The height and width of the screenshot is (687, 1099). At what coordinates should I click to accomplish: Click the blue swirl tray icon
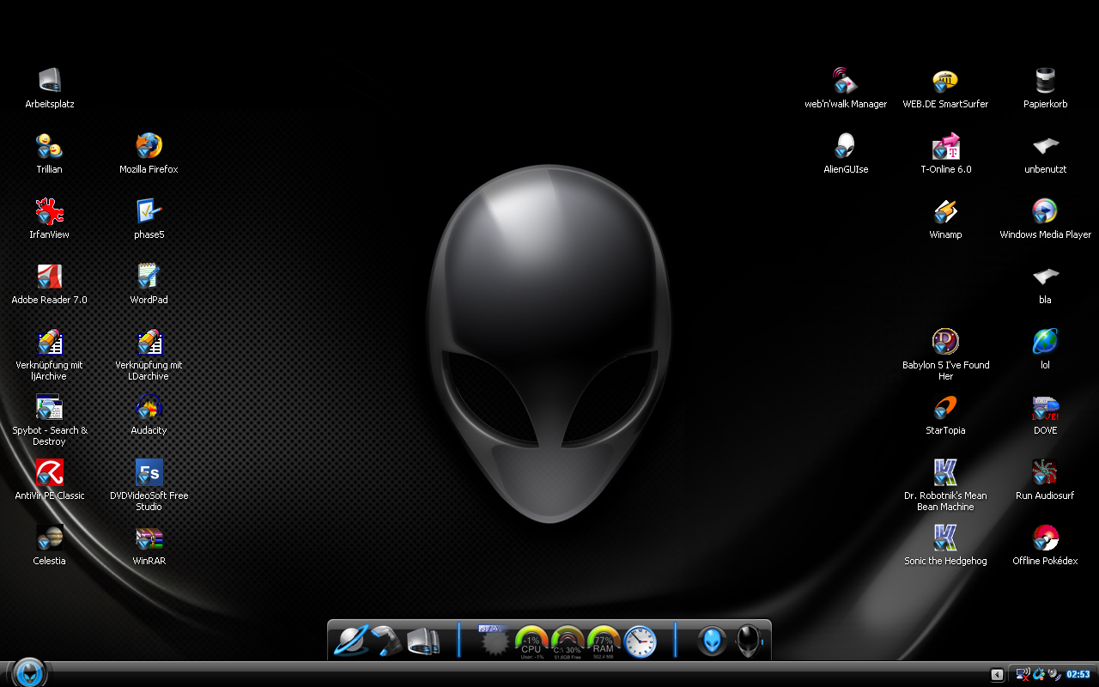click(x=1038, y=674)
